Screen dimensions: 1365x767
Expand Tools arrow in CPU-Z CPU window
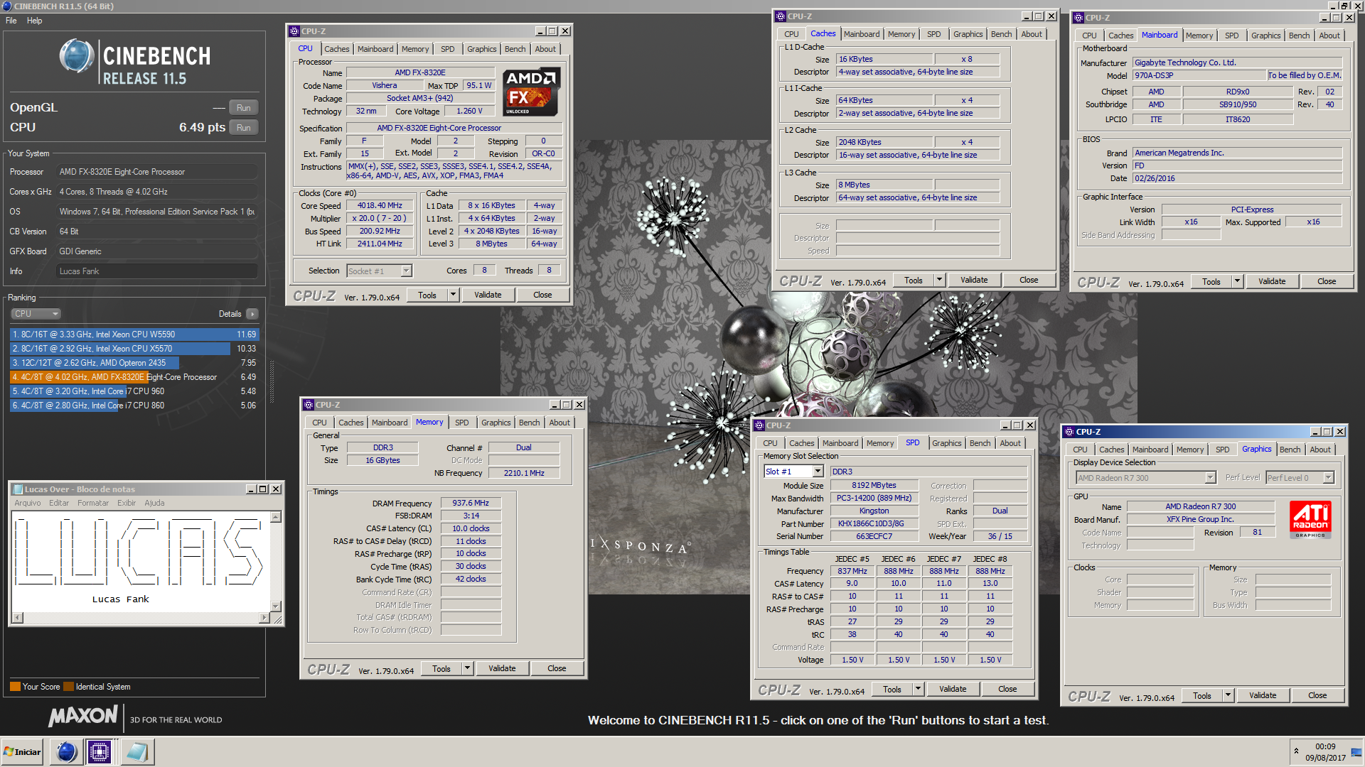coord(453,295)
